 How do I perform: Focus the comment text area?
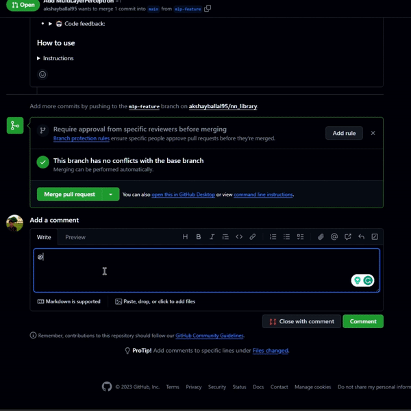[x=207, y=271]
